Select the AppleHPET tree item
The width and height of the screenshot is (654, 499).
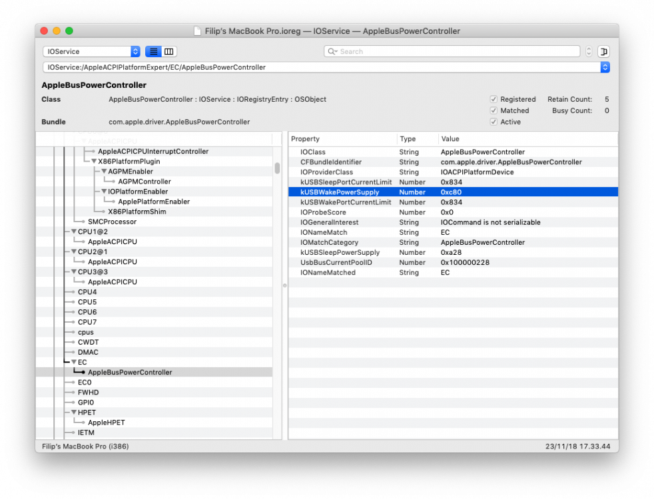click(x=107, y=422)
